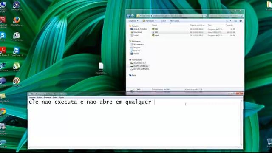The image size is (272, 153).
Task: Open the uTorrent desktop icon
Action: pos(17,67)
